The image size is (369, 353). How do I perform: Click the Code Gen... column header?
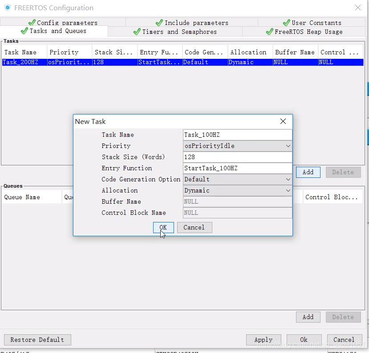coord(205,52)
